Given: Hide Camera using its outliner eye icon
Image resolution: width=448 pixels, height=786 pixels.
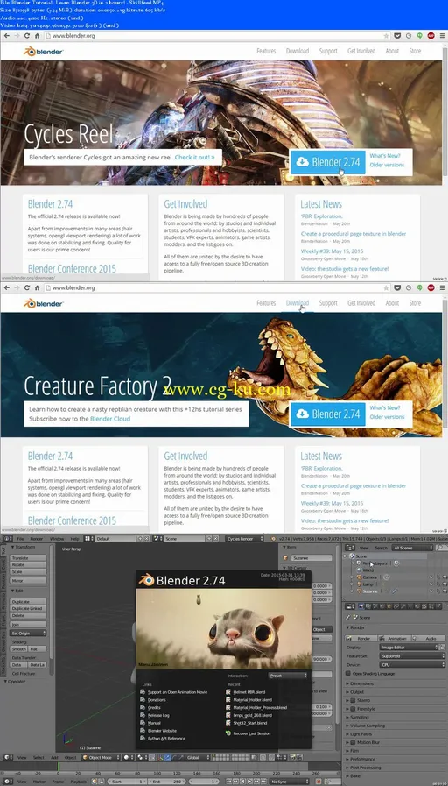Looking at the screenshot, I should coord(431,577).
